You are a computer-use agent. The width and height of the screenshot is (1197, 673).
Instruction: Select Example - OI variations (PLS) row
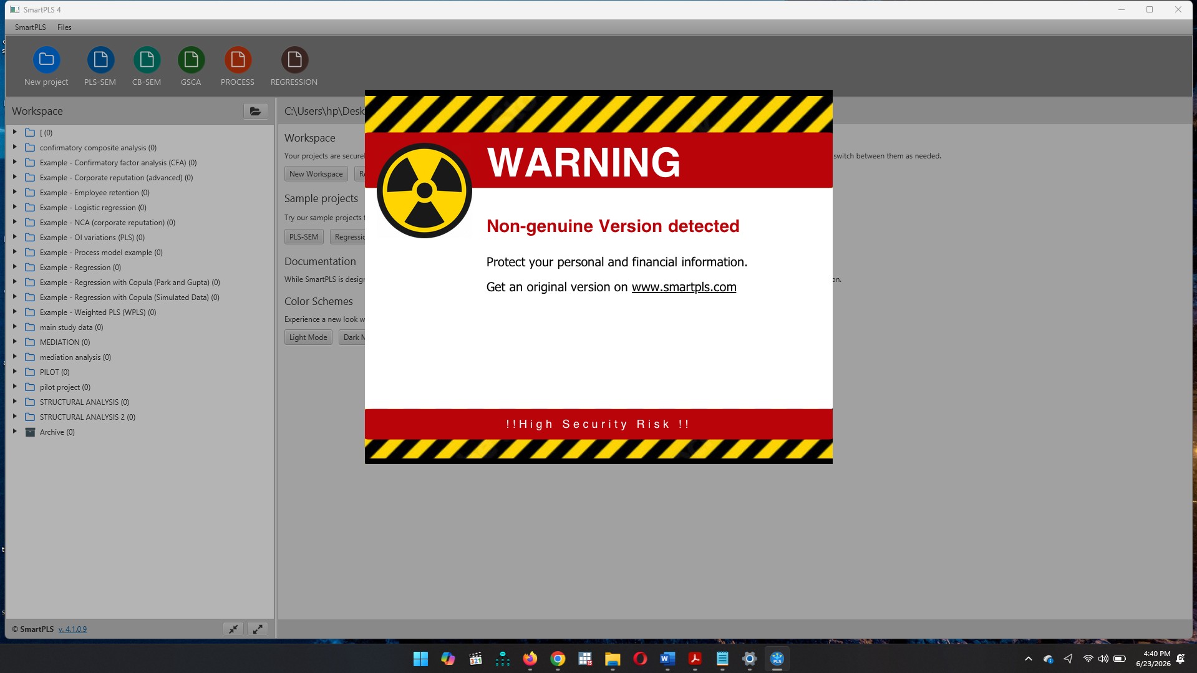[x=140, y=238]
